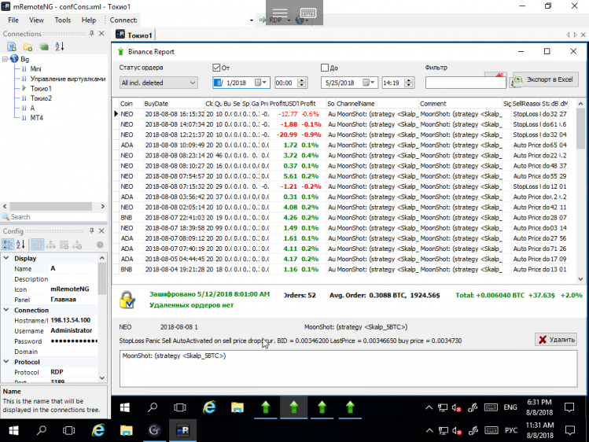Click the green view icon in Connections toolbar
The image size is (589, 442).
click(44, 46)
